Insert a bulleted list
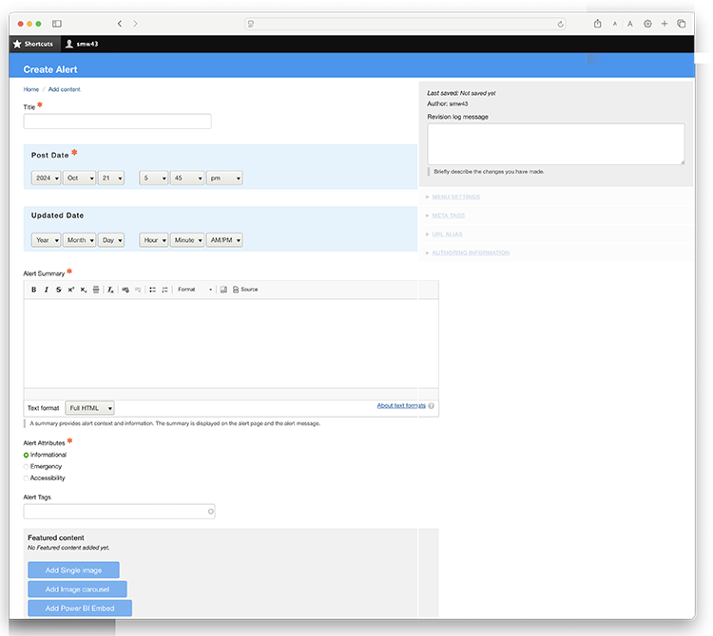This screenshot has width=713, height=636. [x=153, y=290]
